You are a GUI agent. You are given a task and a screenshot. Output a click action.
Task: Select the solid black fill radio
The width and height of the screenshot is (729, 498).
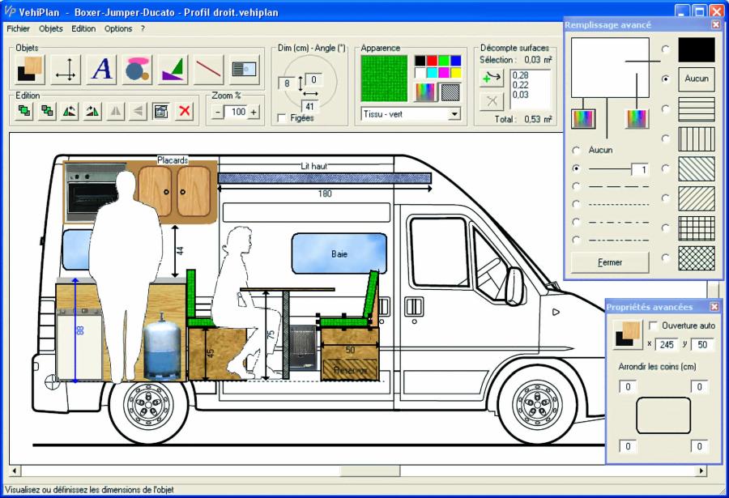(666, 49)
